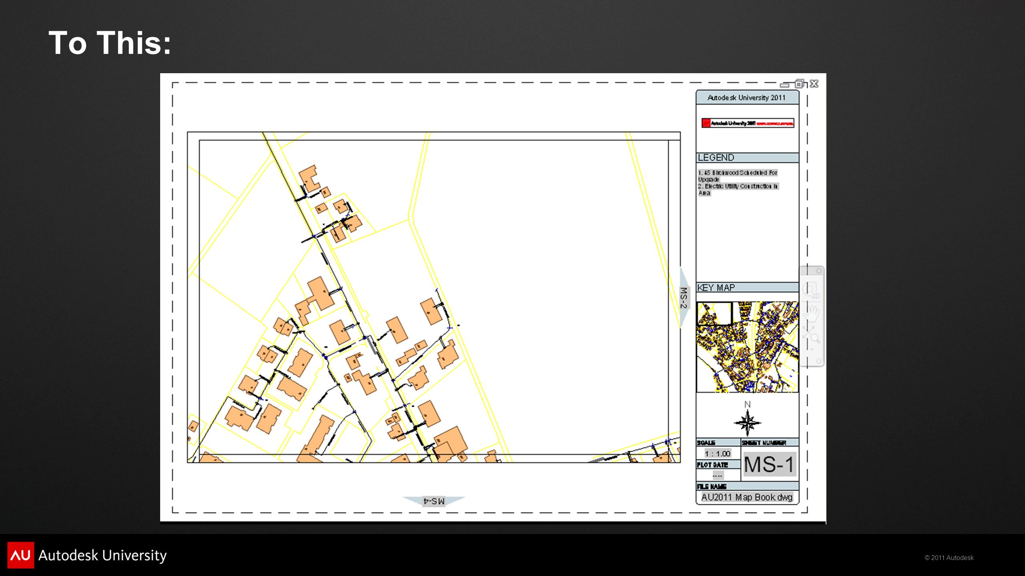Select the LEGEND heading

(x=716, y=158)
